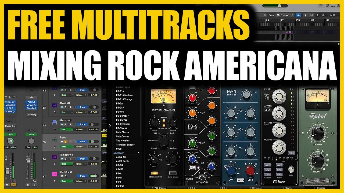Screen dimensions: 344x193
Task: Select FG-Bomber in the plugin list
Action: click(x=123, y=116)
